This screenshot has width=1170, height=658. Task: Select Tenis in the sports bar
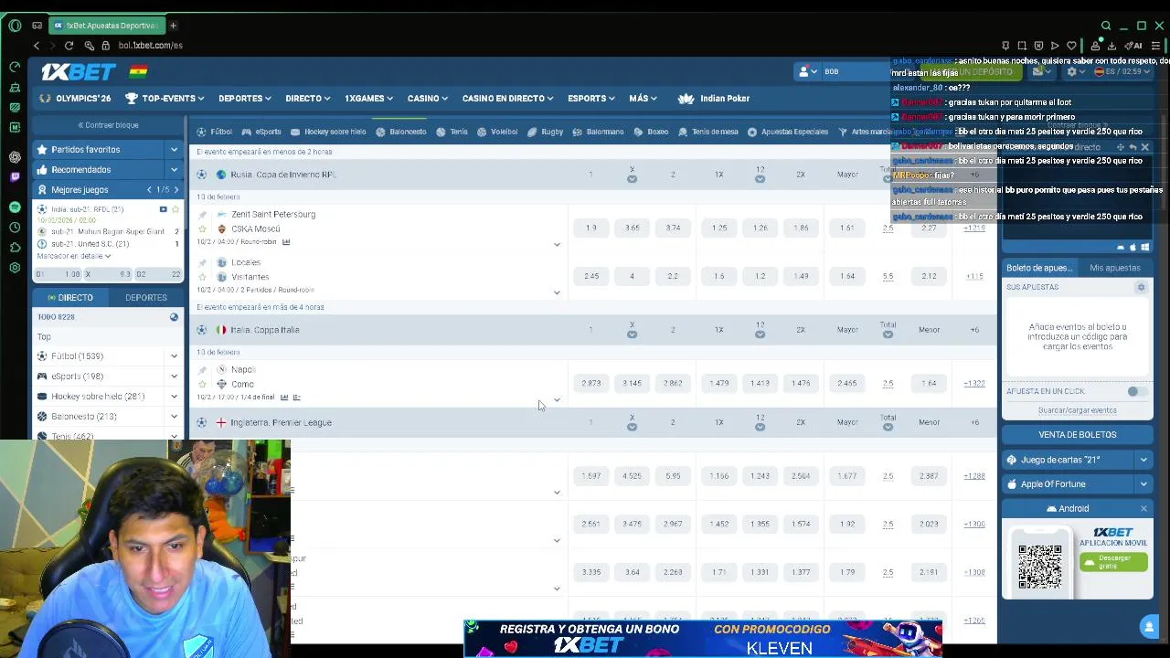point(452,132)
